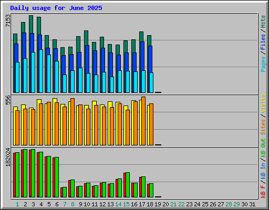269x210 pixels.
Task: Select day 11 on the x-axis
Action: [95, 204]
